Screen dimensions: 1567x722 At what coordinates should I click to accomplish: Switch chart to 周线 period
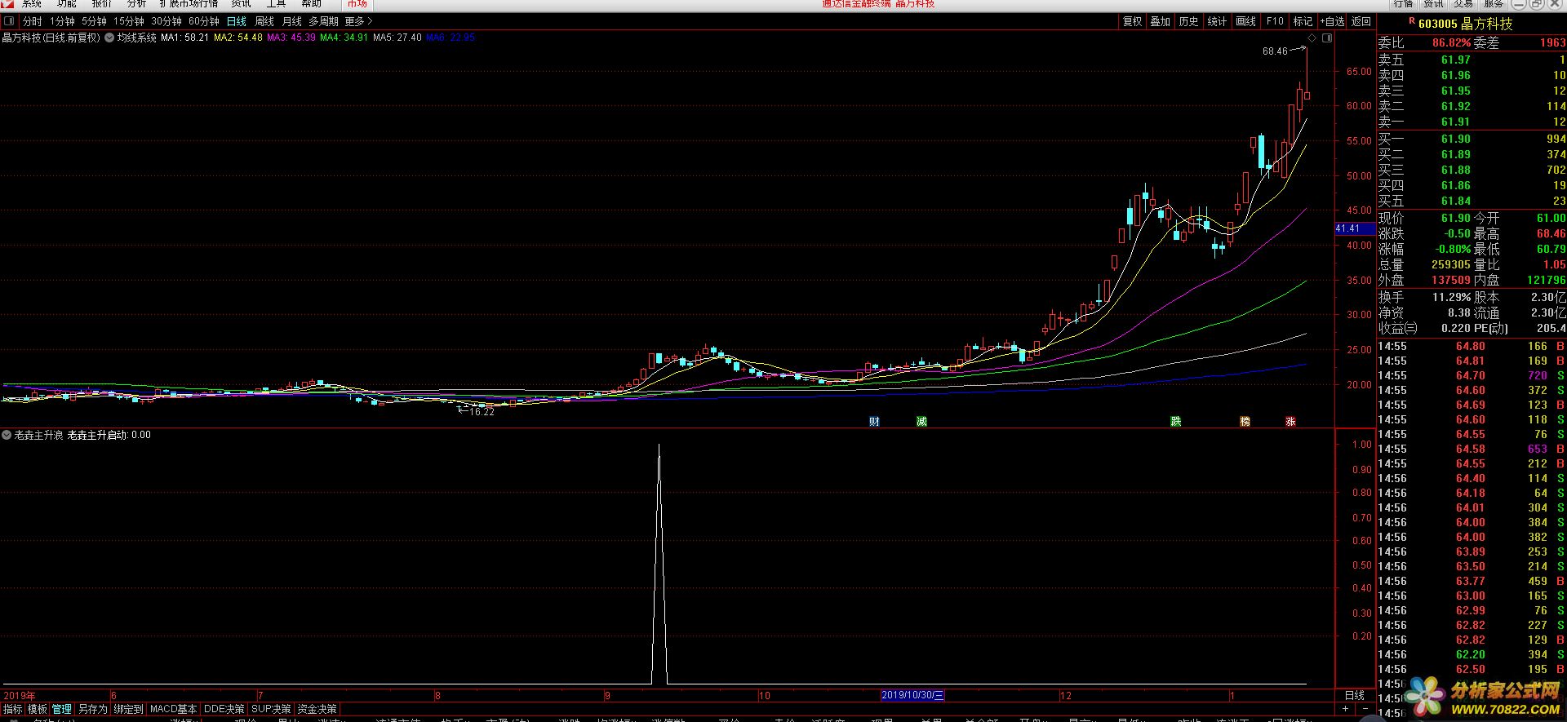(264, 21)
